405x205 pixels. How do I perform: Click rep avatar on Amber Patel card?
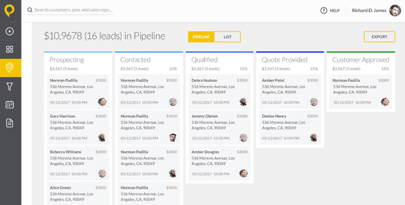(314, 102)
